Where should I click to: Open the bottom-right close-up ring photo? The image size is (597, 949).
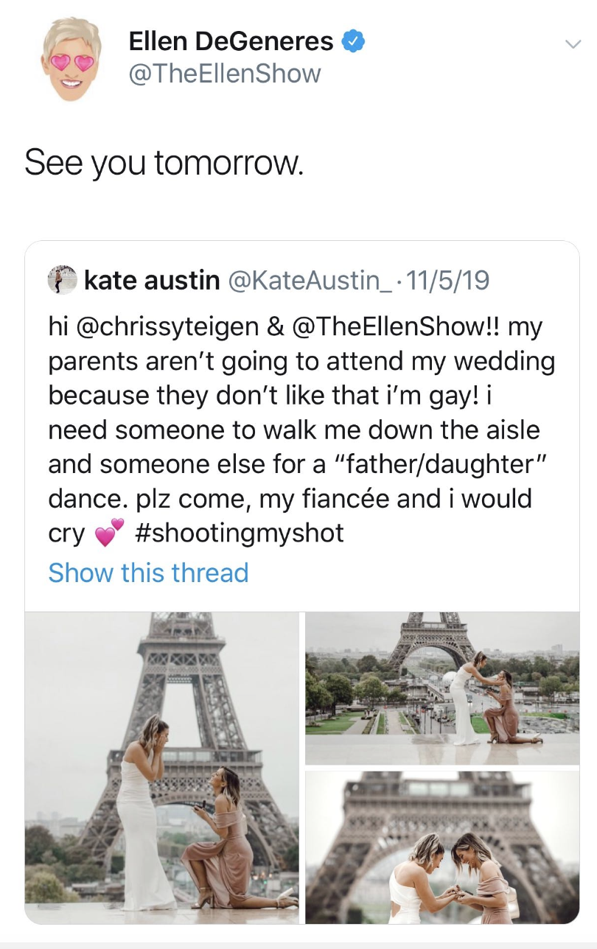[442, 847]
